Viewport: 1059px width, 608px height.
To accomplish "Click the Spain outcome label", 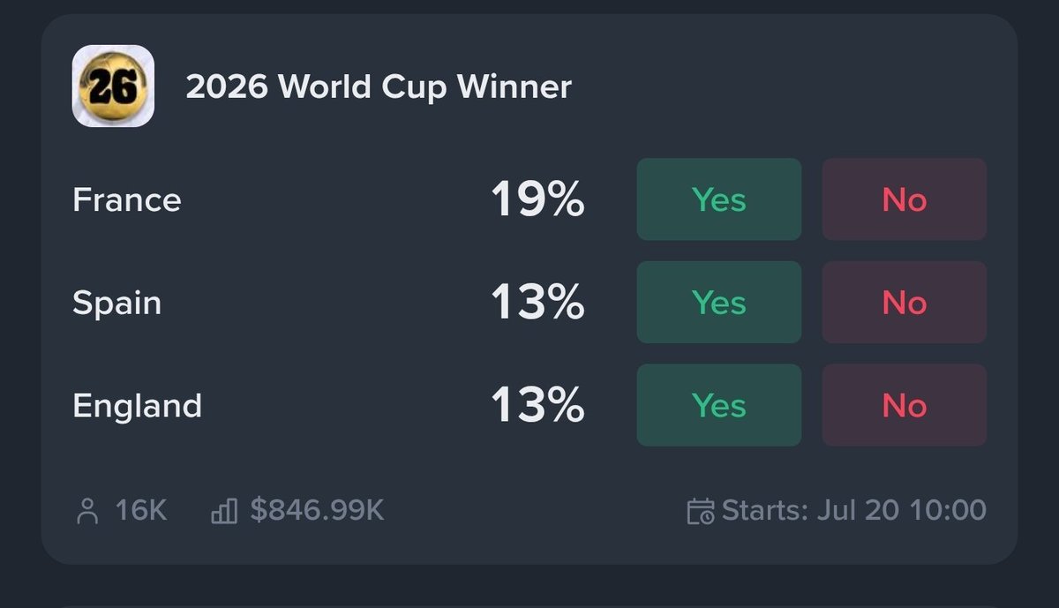I will pos(117,304).
